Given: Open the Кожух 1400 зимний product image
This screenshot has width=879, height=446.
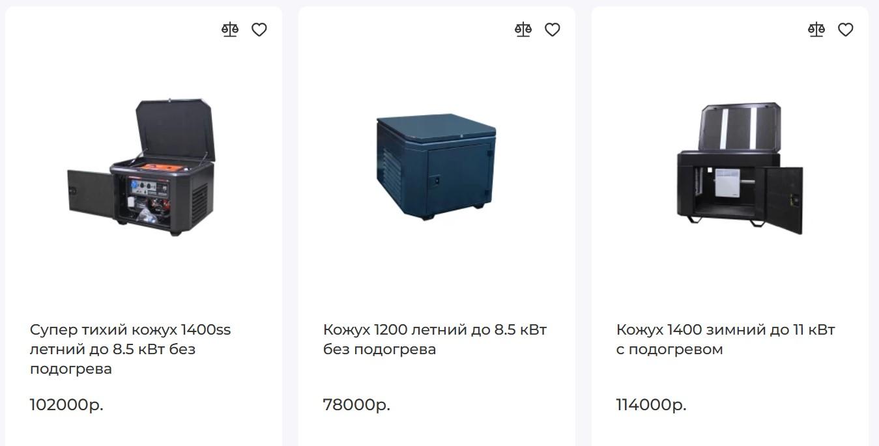Looking at the screenshot, I should coord(740,168).
